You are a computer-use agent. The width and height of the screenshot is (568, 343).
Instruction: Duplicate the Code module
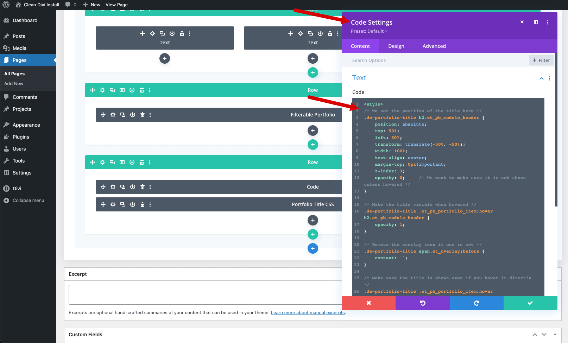[x=123, y=187]
